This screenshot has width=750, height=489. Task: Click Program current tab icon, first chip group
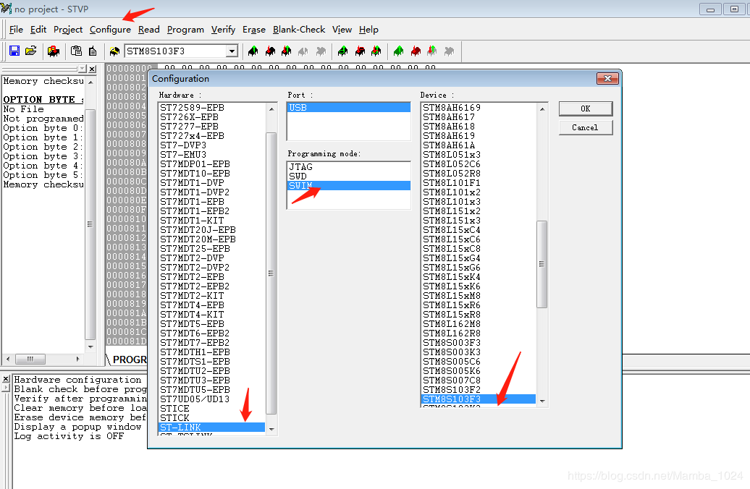270,51
